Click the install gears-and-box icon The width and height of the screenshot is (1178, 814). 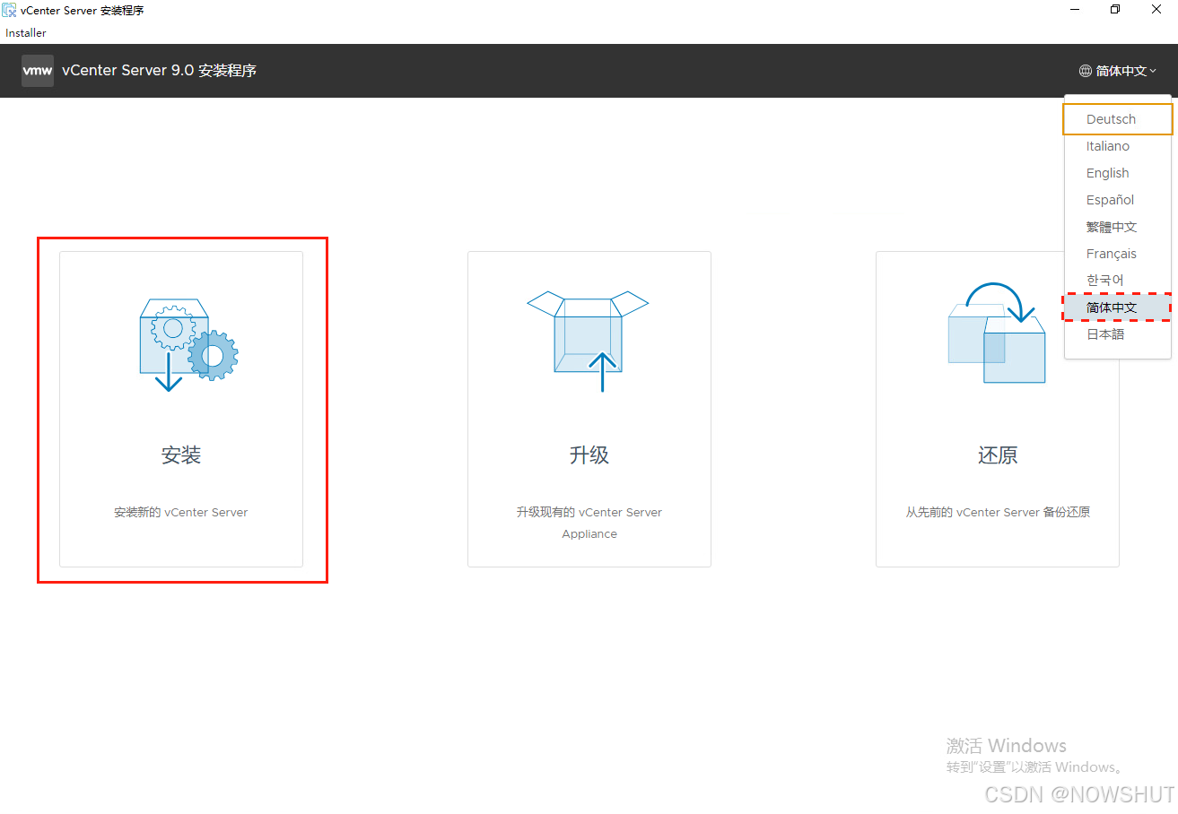188,345
